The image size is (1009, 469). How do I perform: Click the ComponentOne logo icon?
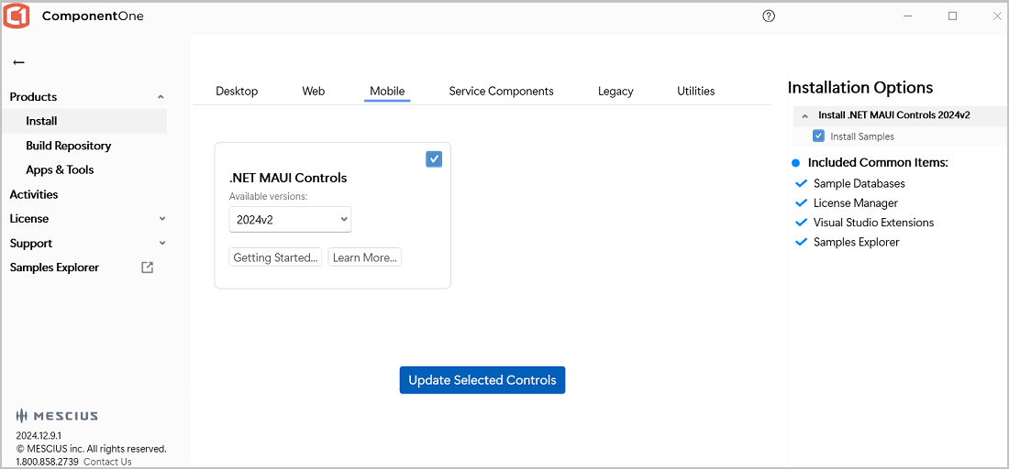(17, 16)
